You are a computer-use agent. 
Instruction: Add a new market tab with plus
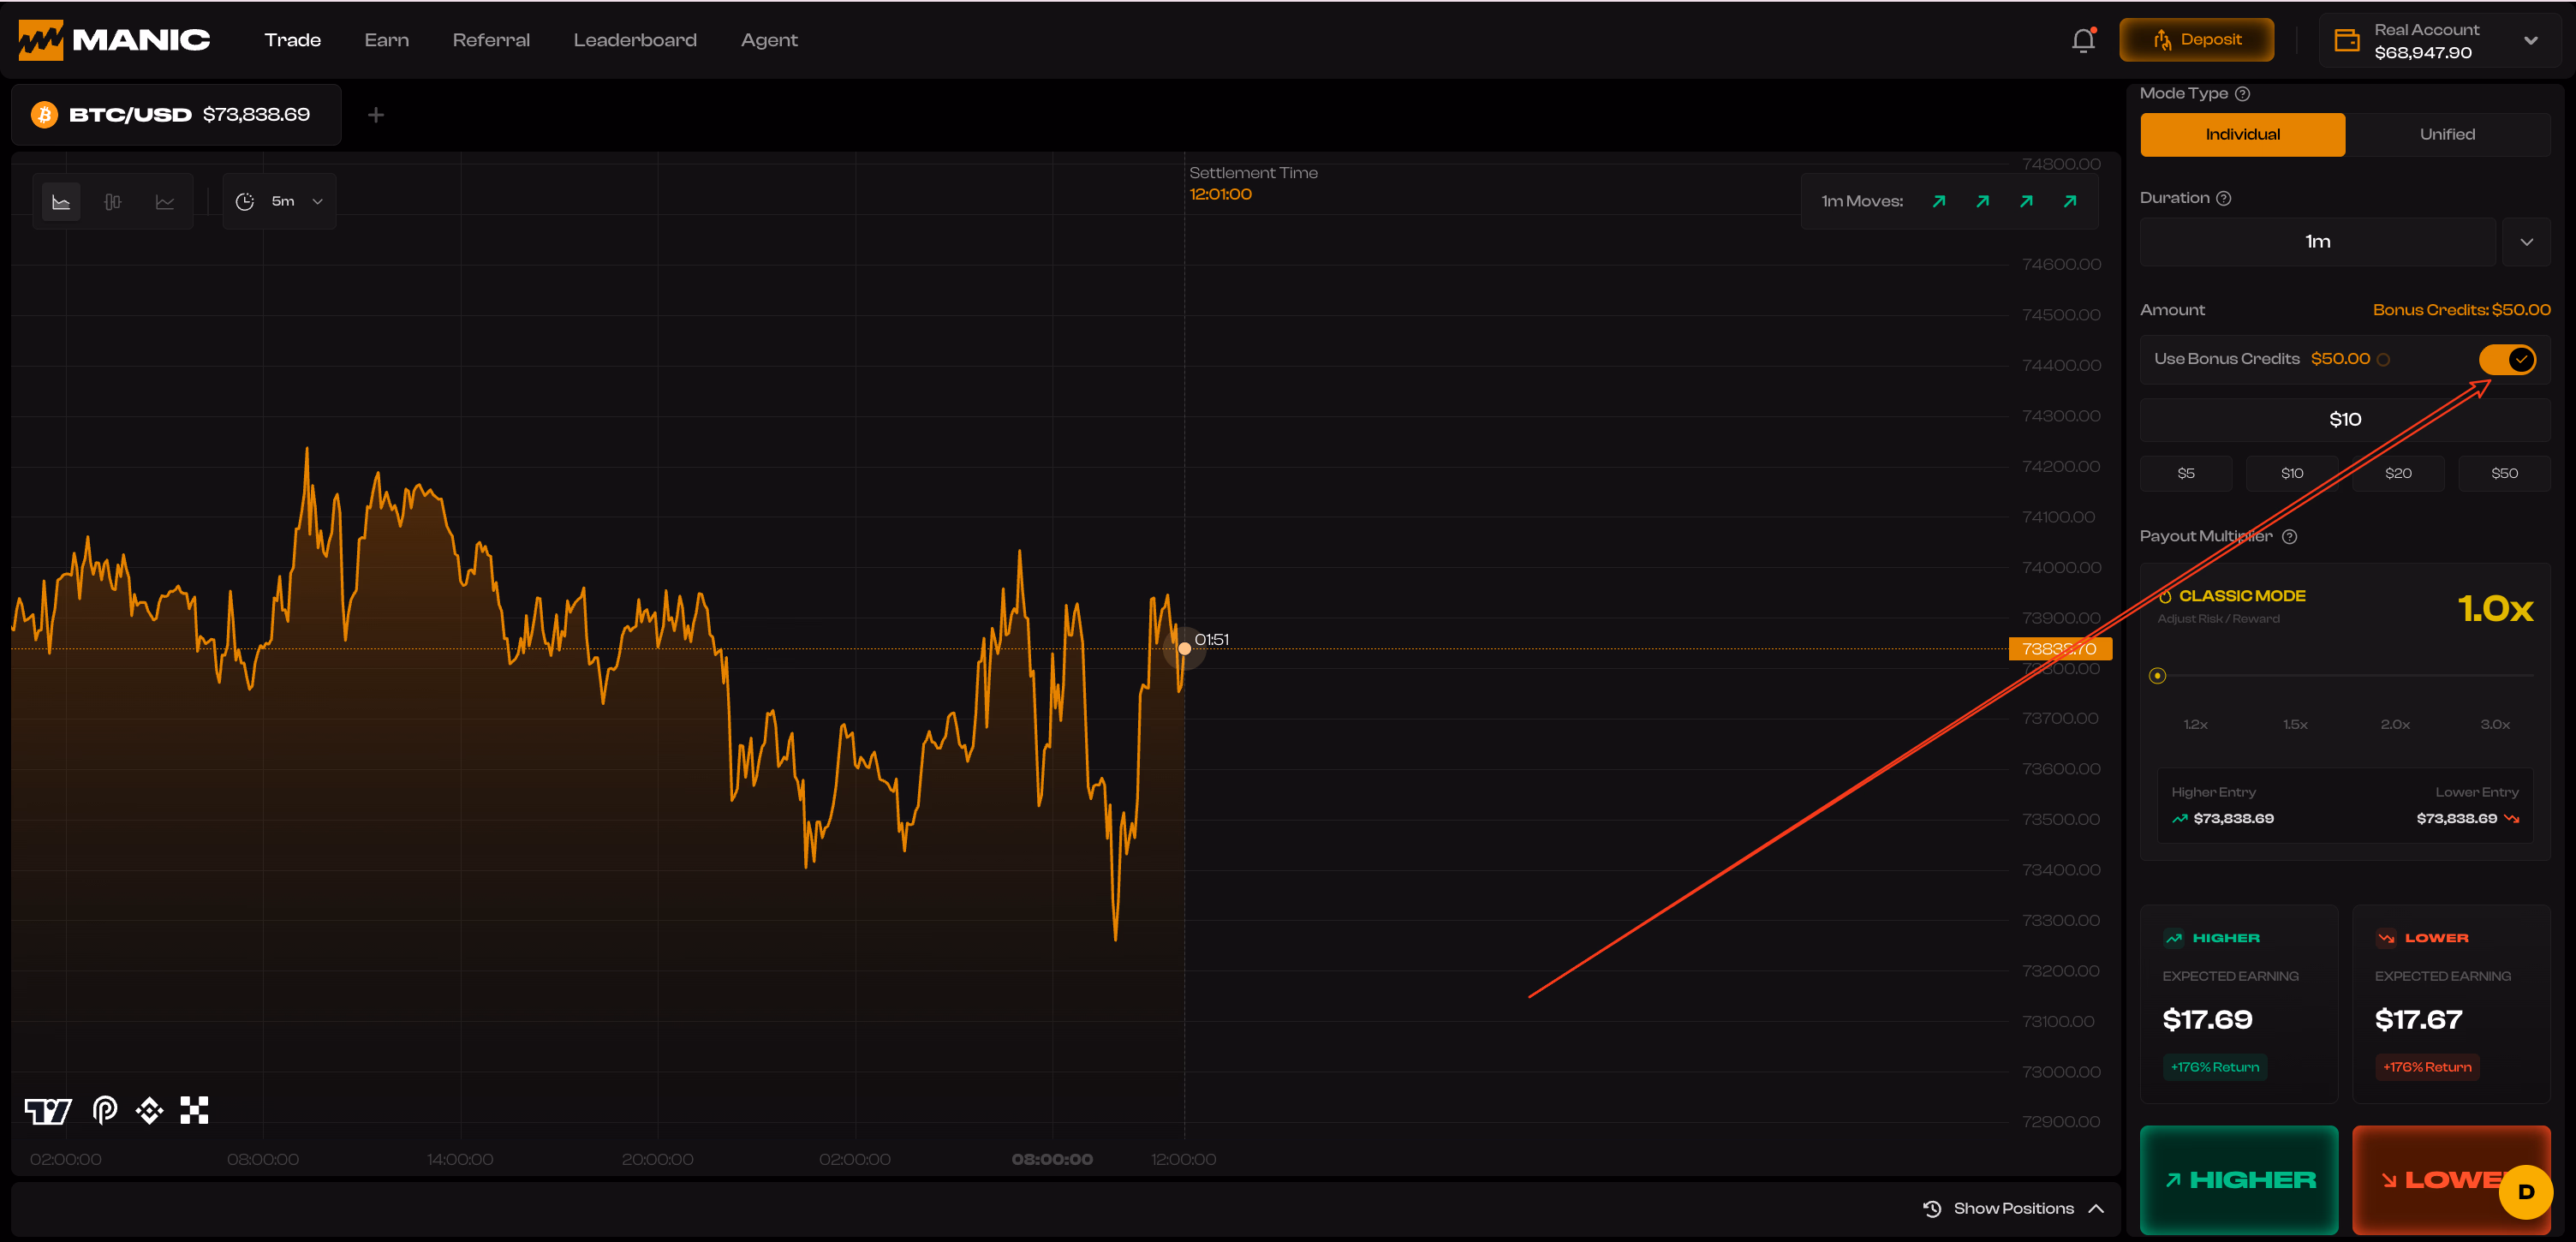click(x=376, y=115)
